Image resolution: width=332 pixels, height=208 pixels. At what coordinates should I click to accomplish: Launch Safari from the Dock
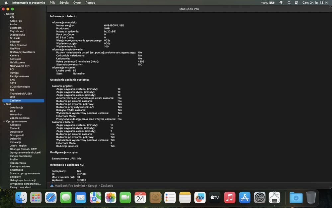(51, 198)
